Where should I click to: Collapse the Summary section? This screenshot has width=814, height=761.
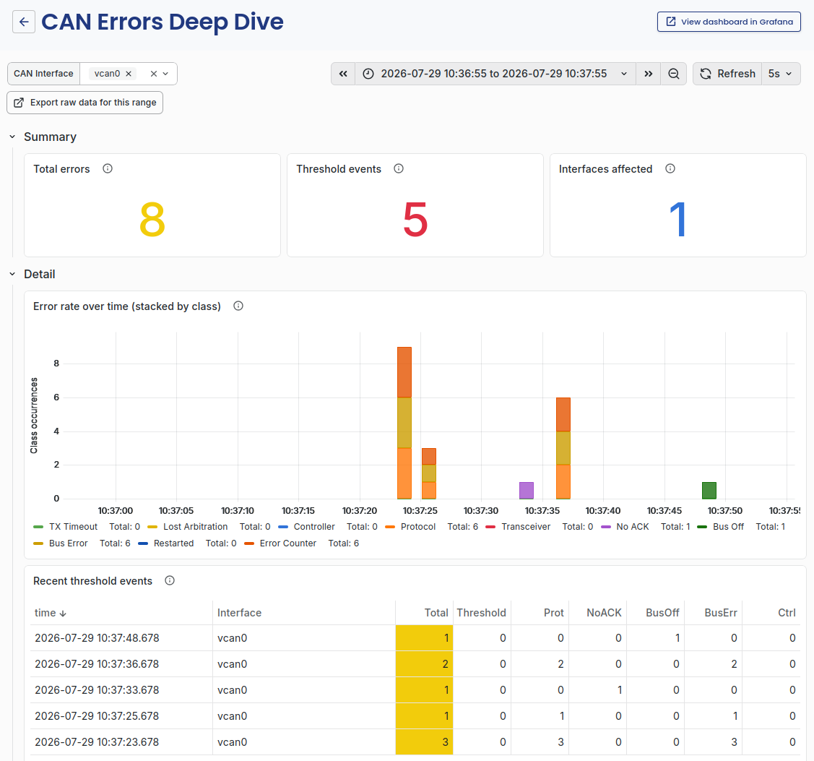pyautogui.click(x=12, y=137)
